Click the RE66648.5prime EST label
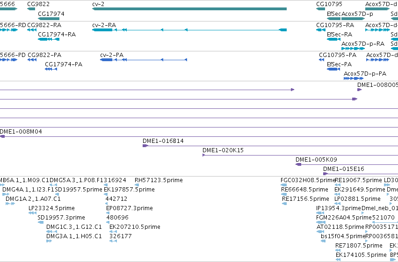Viewport: 398px width, 262px height. (x=304, y=190)
